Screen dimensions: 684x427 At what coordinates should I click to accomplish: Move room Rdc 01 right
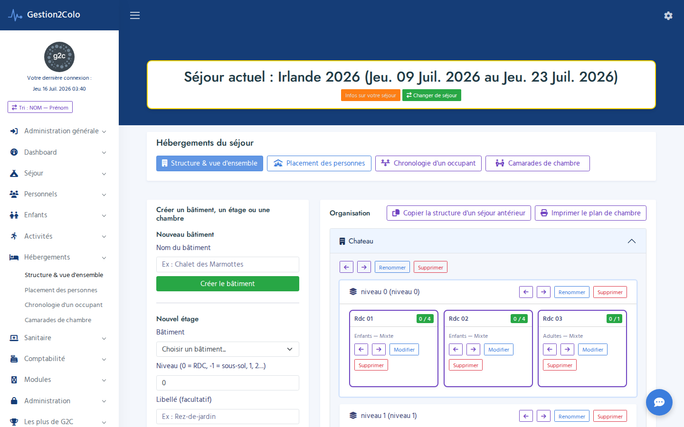pyautogui.click(x=379, y=350)
